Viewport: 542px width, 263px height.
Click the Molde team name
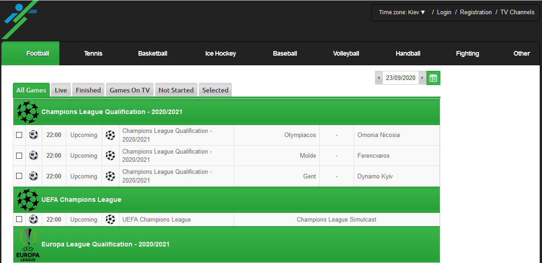[308, 156]
